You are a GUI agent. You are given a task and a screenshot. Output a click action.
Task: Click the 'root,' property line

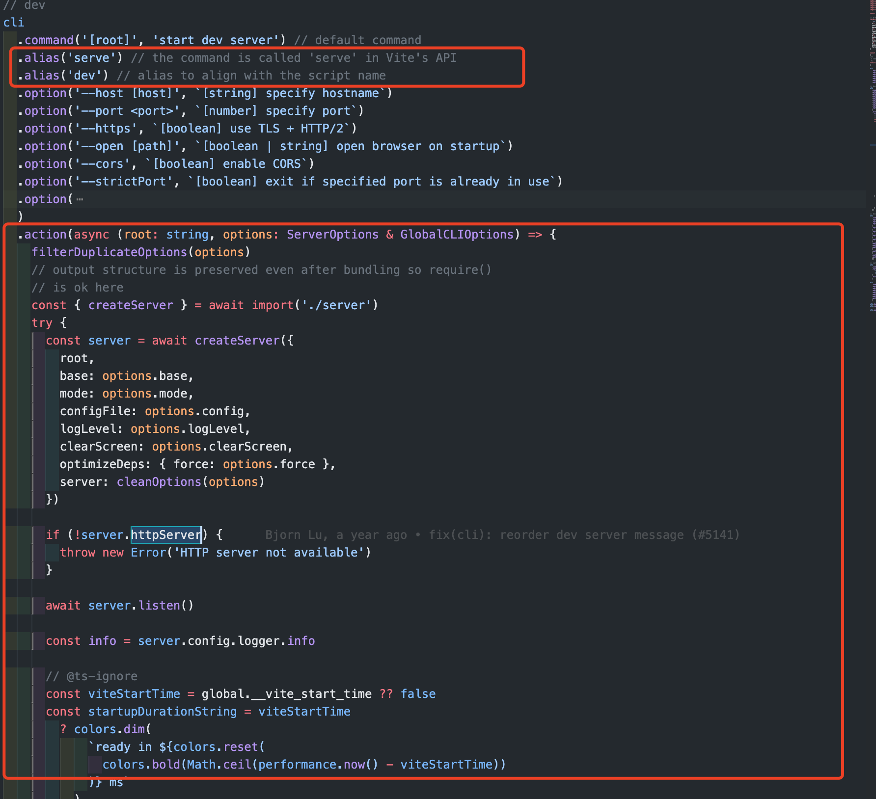(77, 358)
